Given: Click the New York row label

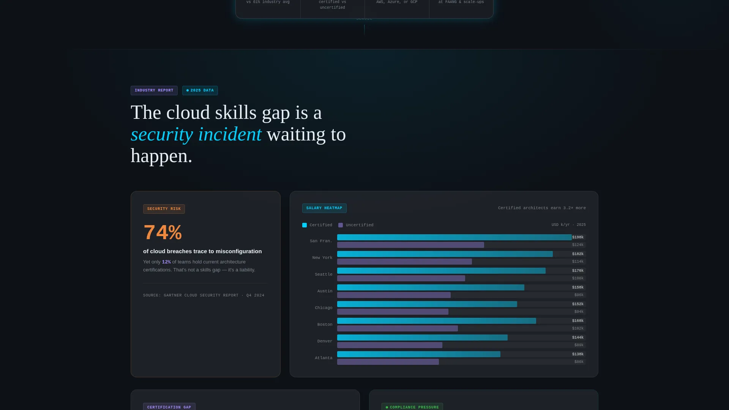Looking at the screenshot, I should pyautogui.click(x=322, y=258).
